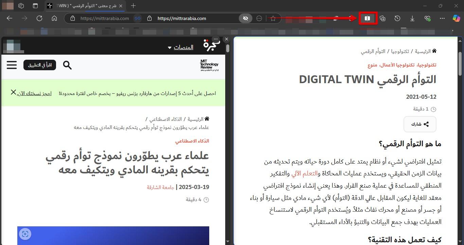Add page to favorites with star icon
Screen dimensions: 464x245
(273, 18)
